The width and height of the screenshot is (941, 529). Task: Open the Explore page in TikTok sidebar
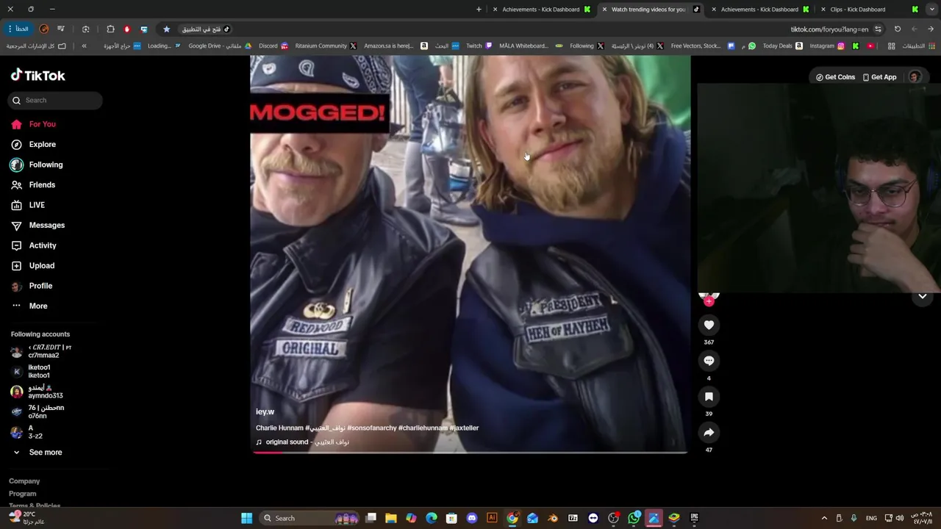(x=34, y=145)
